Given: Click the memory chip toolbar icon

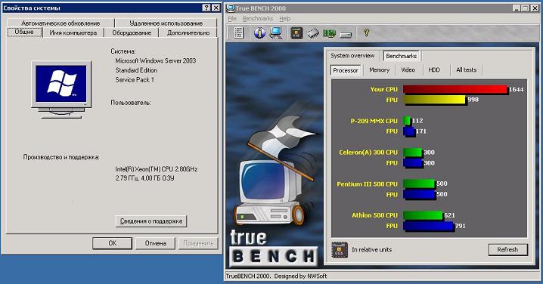Looking at the screenshot, I should tap(313, 33).
